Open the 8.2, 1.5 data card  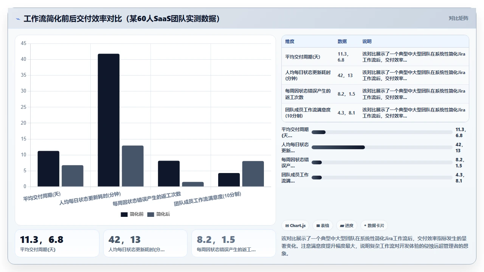pos(234,243)
